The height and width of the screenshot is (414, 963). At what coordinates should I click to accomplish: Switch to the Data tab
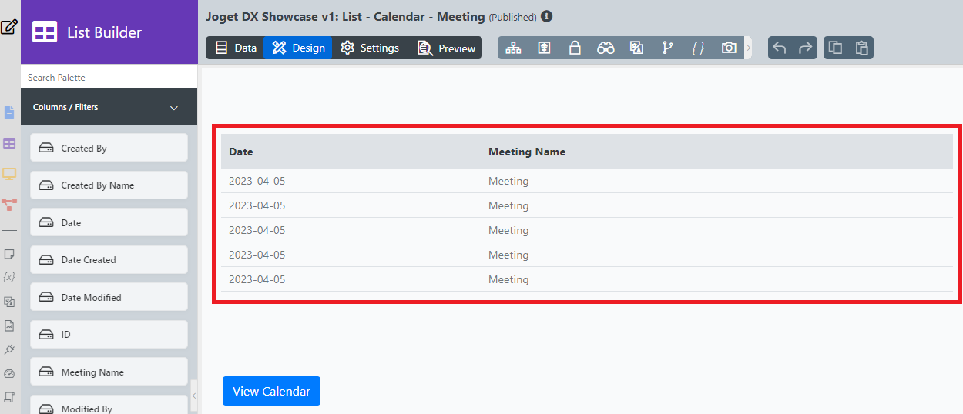pyautogui.click(x=235, y=48)
